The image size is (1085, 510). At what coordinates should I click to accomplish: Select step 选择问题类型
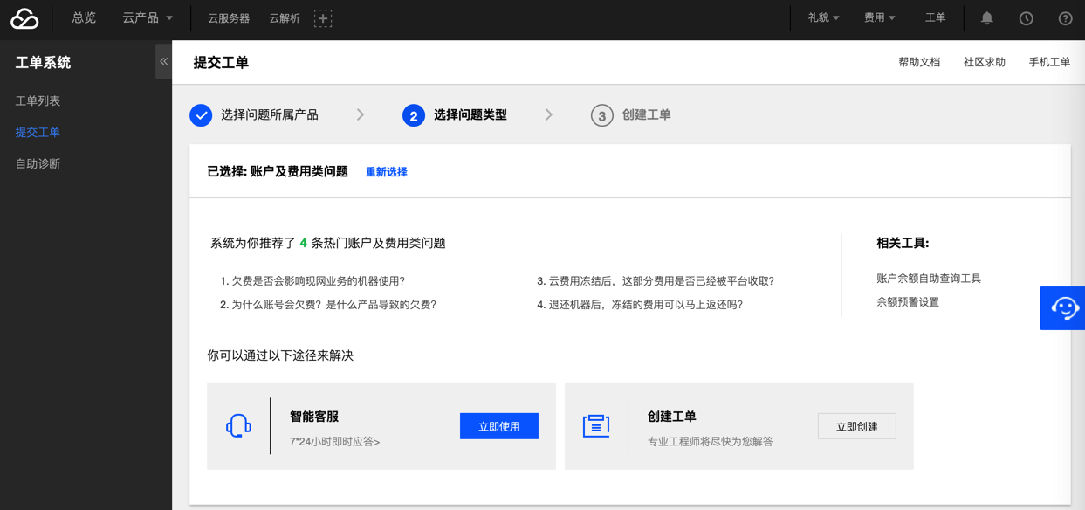[470, 114]
